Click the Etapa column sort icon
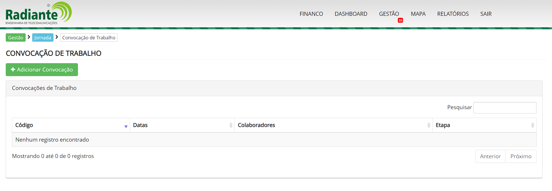The image size is (552, 191). (532, 125)
